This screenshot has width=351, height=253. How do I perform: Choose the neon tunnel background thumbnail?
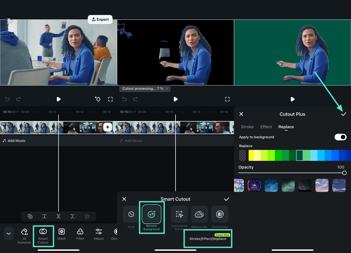[254, 185]
